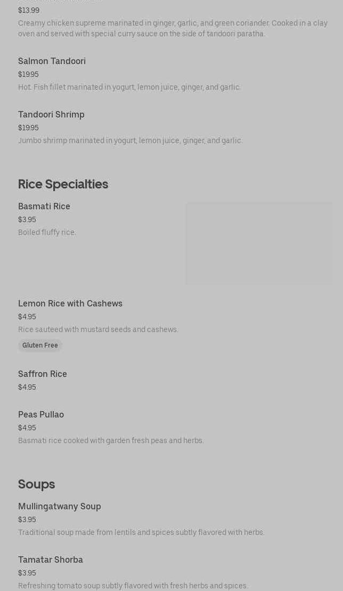Click the Rice Specialties section heading
This screenshot has height=591, width=343.
(63, 184)
